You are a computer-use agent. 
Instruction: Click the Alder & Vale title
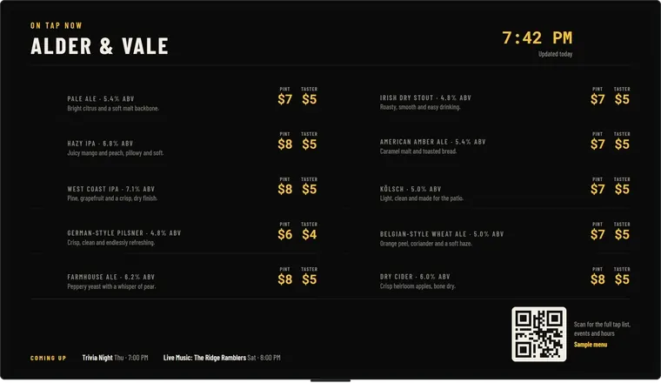[99, 46]
